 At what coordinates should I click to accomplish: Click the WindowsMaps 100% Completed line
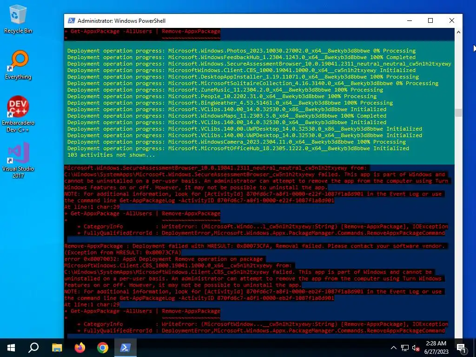click(x=227, y=116)
